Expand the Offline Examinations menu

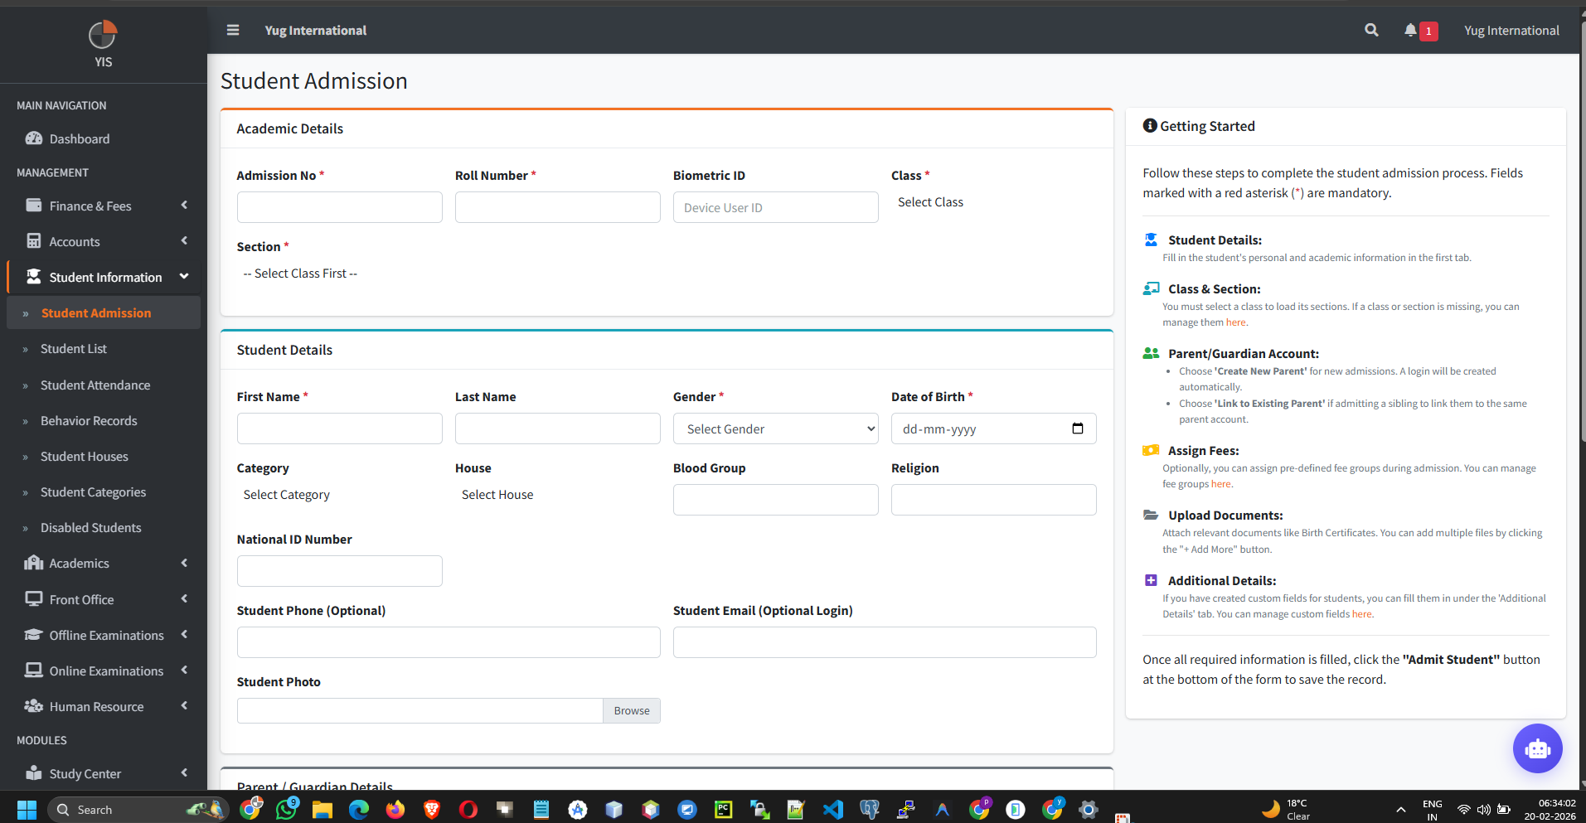click(106, 635)
